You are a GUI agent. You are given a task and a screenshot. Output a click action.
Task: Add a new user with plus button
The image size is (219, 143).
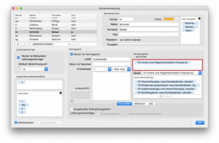[18, 44]
